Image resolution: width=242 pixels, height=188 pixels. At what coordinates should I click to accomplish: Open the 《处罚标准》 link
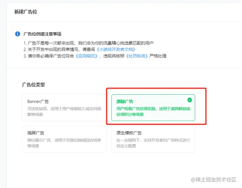coord(137,56)
